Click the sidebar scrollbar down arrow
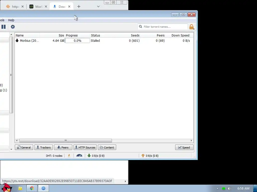Screen dimensions: 257x192 tap(11, 149)
